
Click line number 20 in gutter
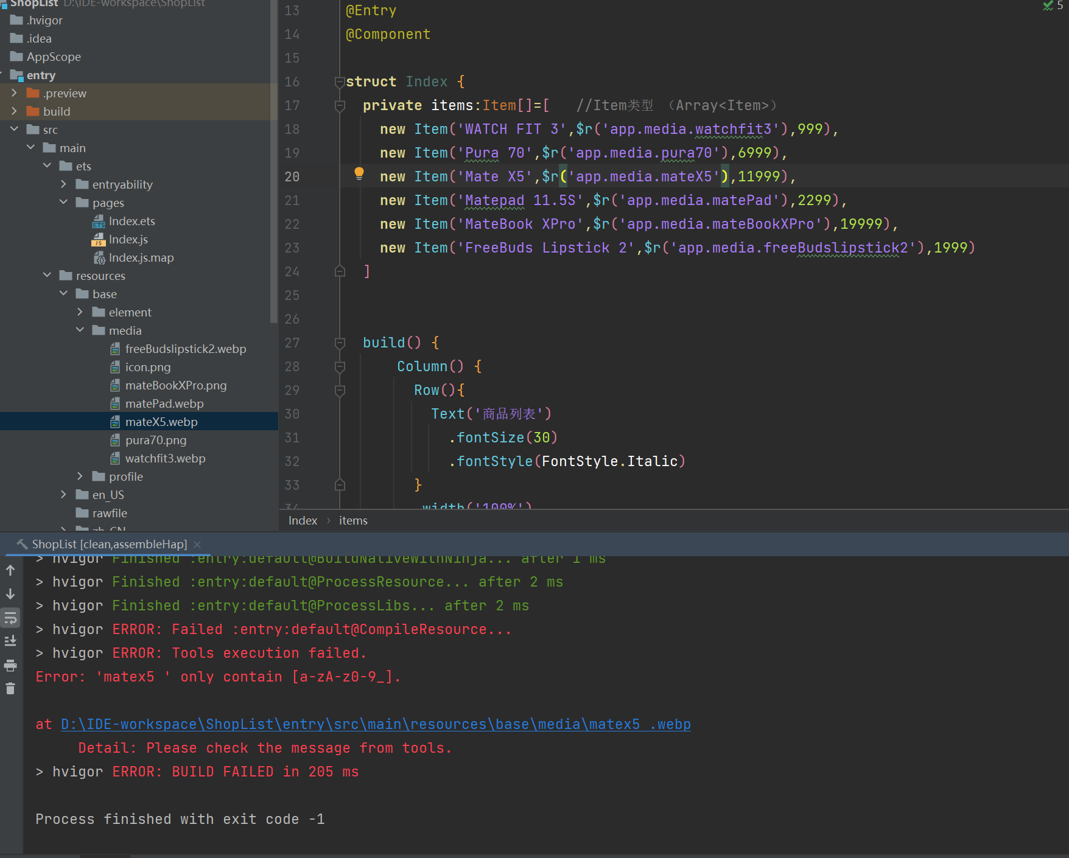292,176
